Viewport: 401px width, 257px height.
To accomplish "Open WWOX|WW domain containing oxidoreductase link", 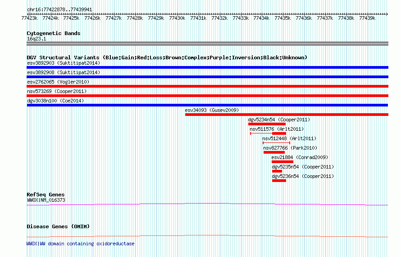I will (81, 244).
